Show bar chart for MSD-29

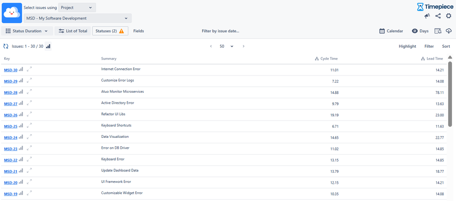click(x=21, y=81)
